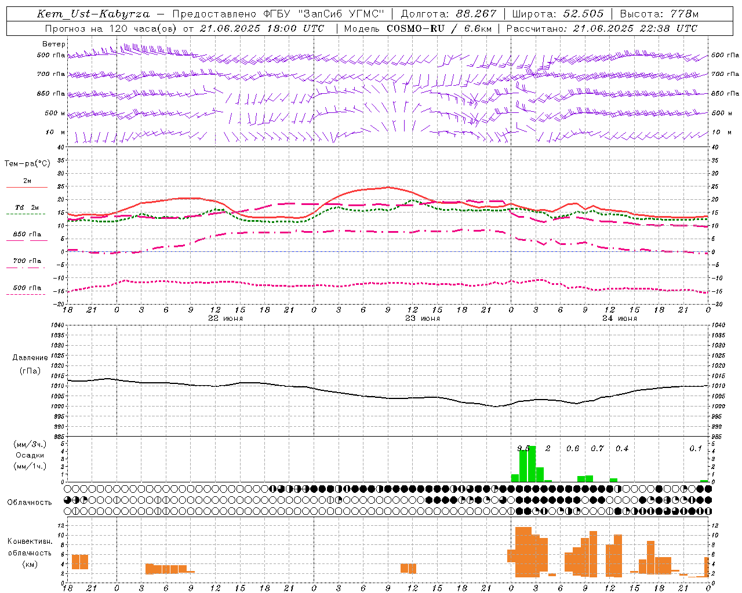Click Рассчитано: 21.06.2025 22:38 UTC timestamp
Screen dimensions: 742x593
(602, 28)
